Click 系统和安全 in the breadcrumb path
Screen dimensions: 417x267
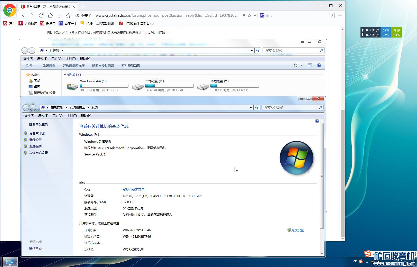coord(77,107)
